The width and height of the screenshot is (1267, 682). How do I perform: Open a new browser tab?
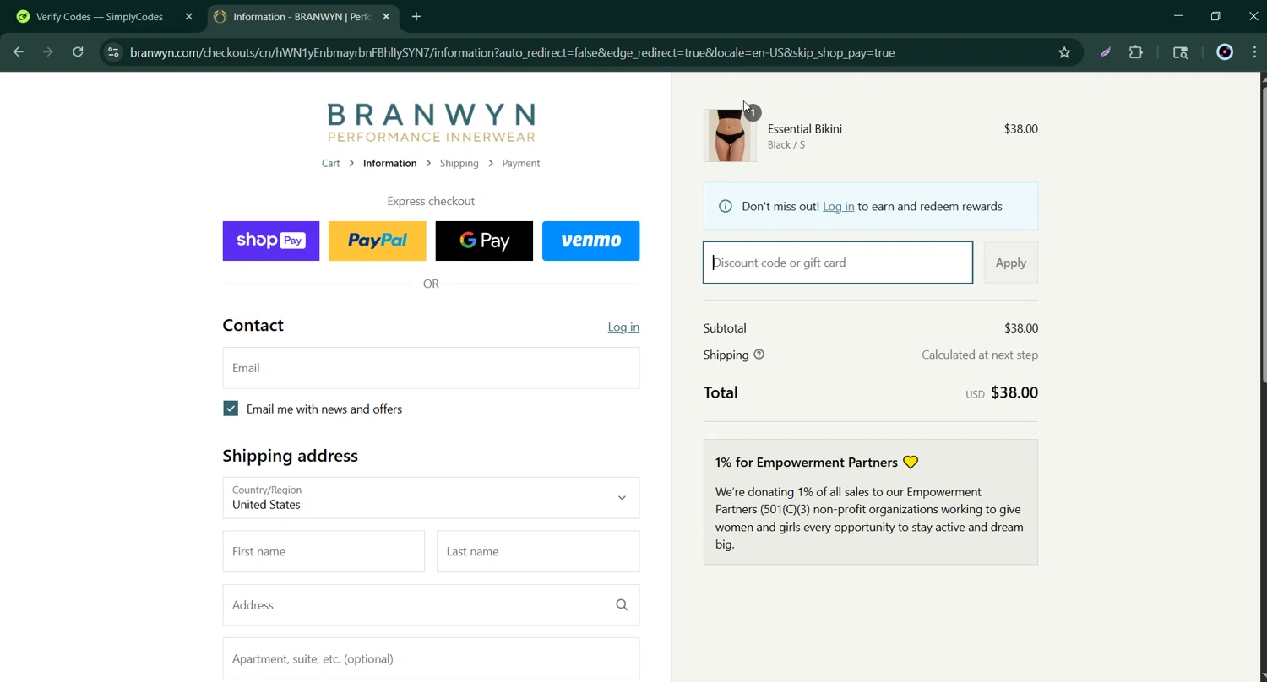(x=416, y=17)
